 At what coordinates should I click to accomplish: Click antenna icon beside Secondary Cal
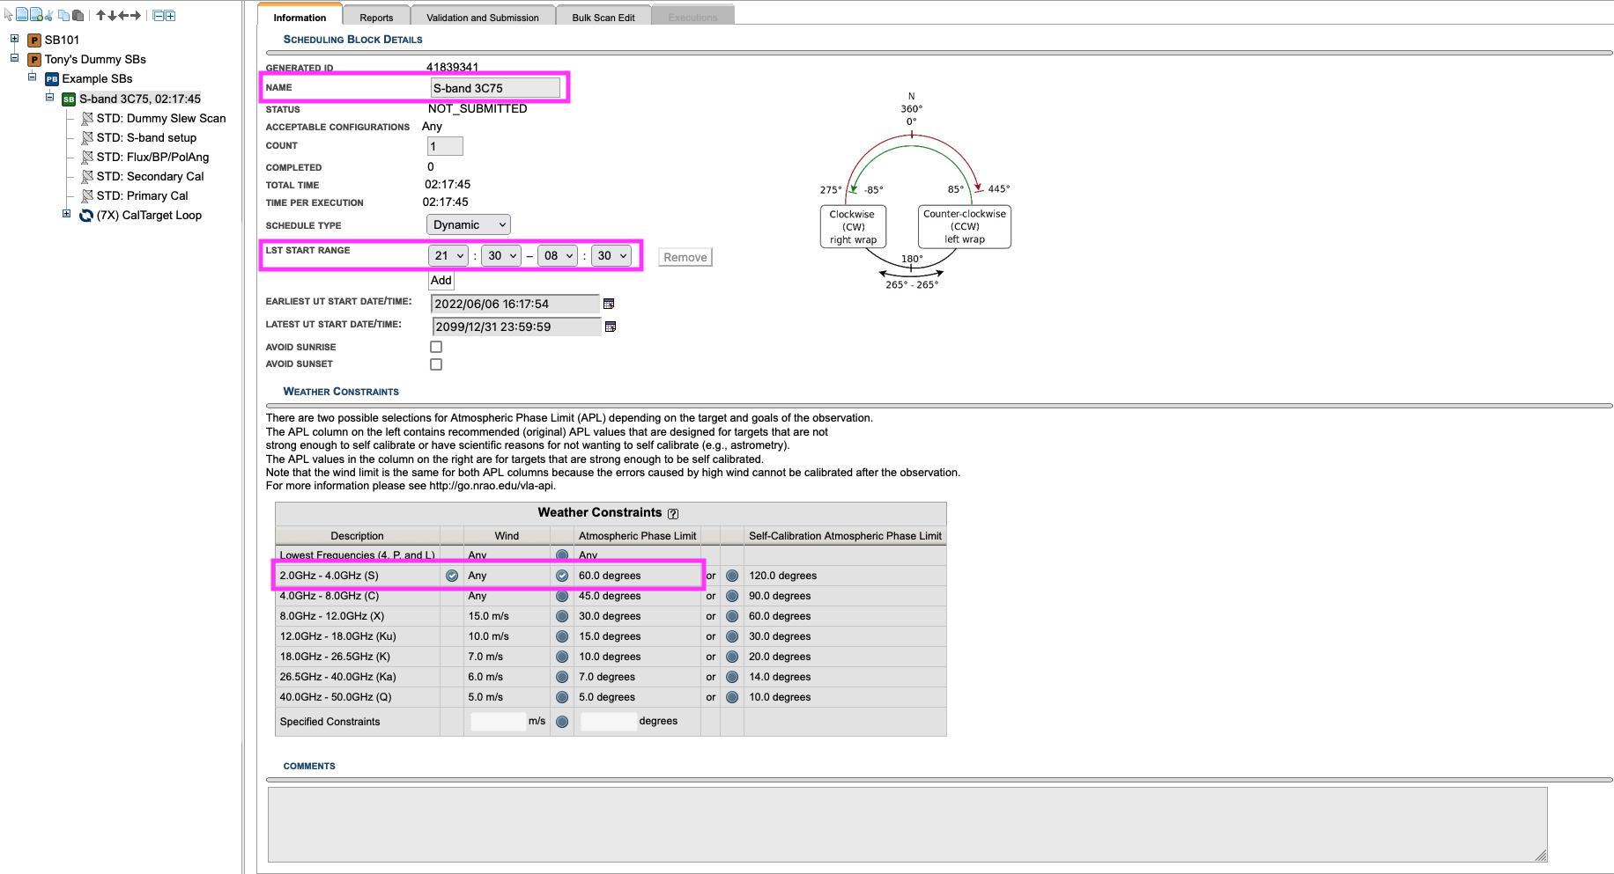pyautogui.click(x=87, y=176)
